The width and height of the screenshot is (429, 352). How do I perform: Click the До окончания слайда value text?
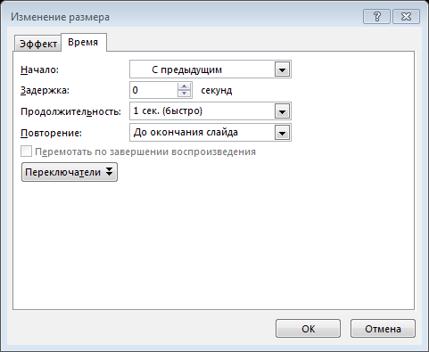coord(186,132)
